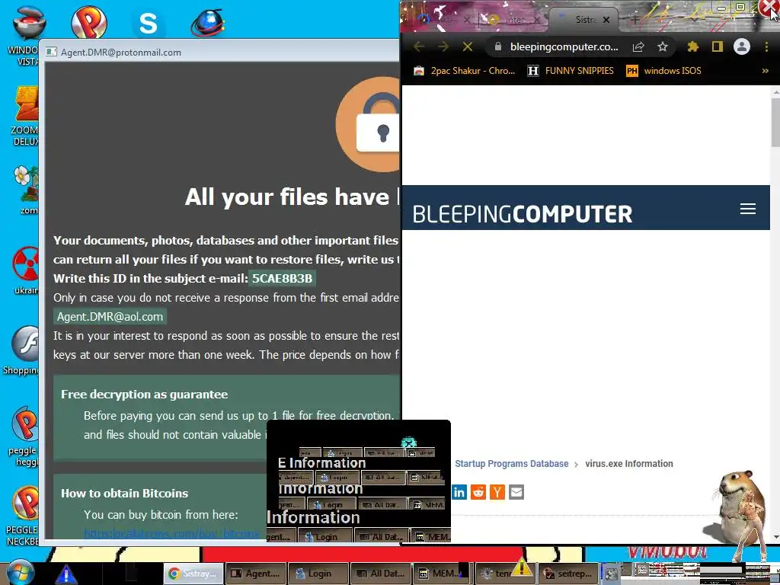
Task: Open the PEGGLE NECKBE desktop icon
Action: click(23, 516)
